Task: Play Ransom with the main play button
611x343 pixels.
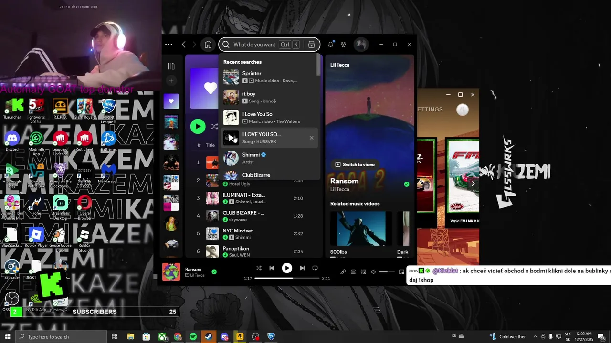Action: click(x=287, y=268)
